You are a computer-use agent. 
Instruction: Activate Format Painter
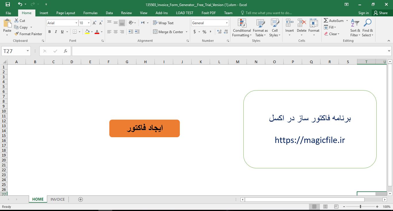(28, 34)
